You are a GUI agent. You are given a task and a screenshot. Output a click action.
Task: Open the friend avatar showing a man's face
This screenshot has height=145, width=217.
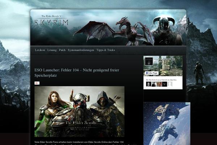tap(149, 84)
